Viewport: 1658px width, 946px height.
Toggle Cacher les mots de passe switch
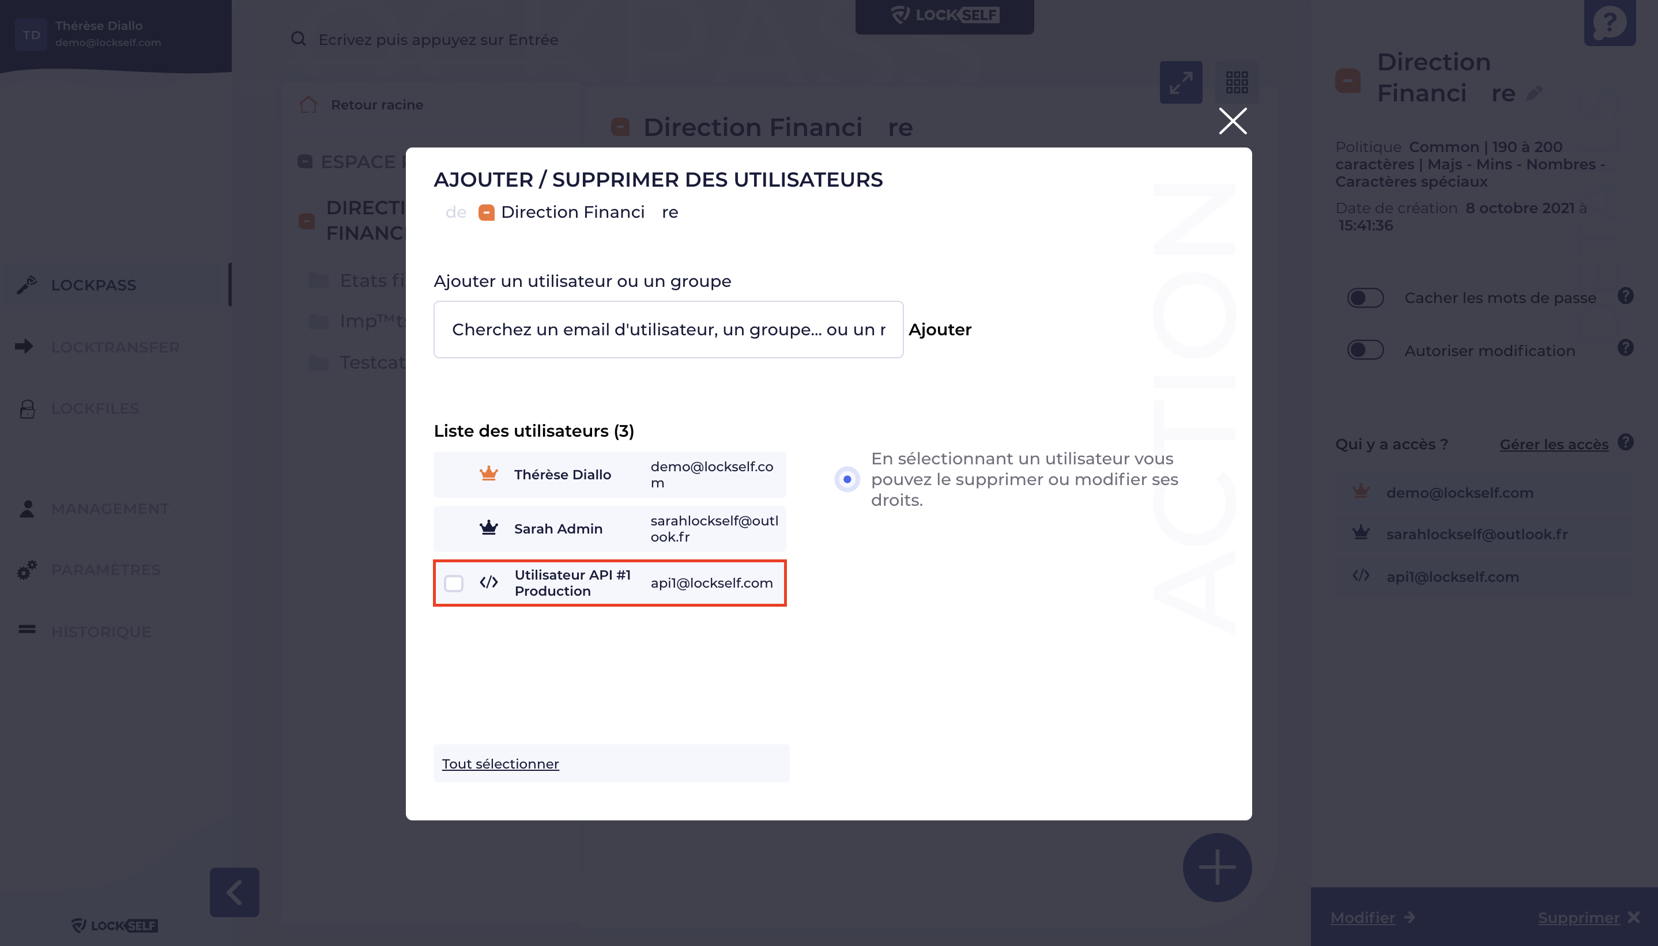[x=1365, y=298]
